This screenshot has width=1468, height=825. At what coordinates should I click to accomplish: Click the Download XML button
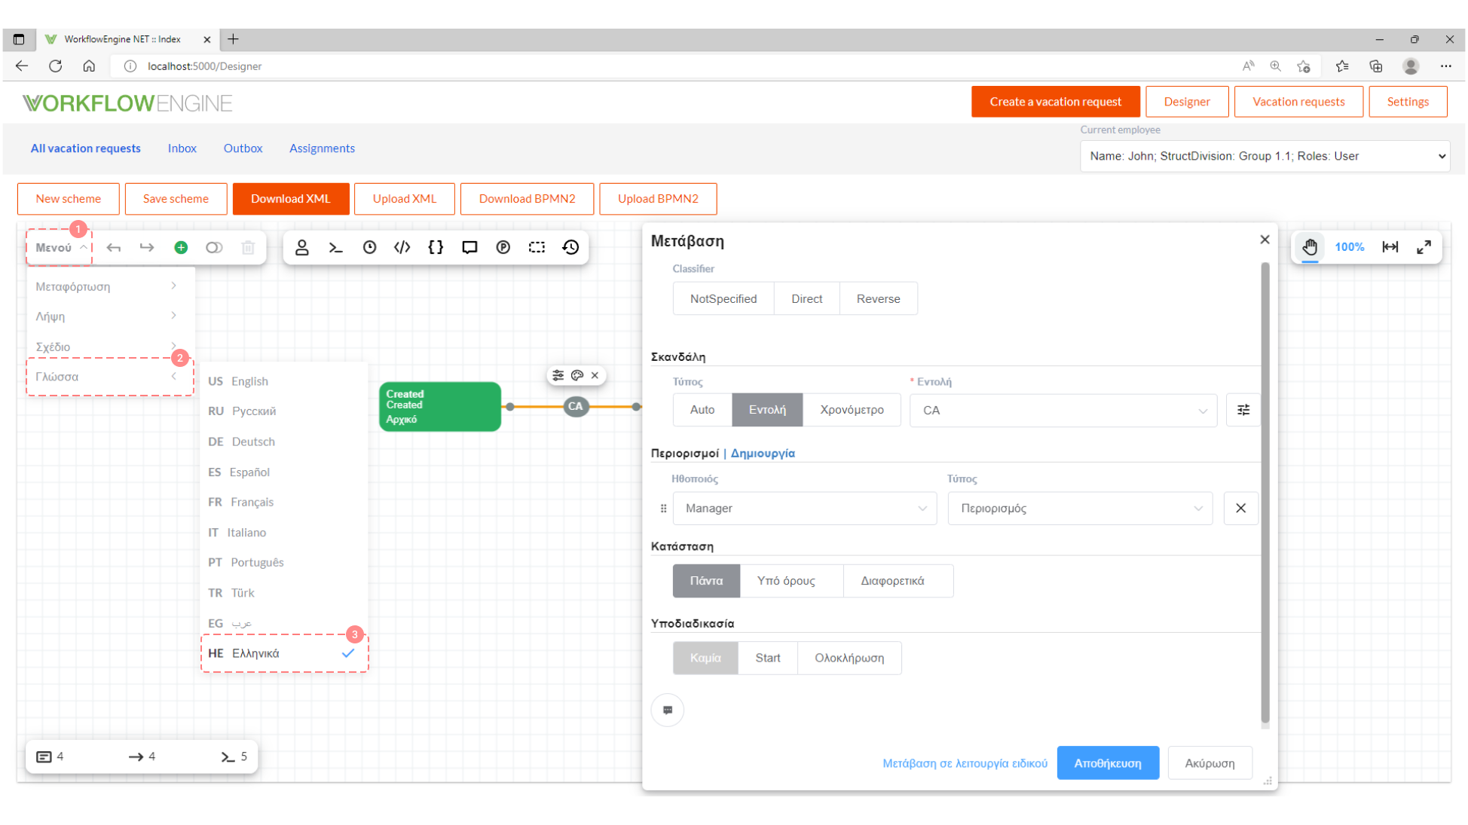tap(291, 199)
